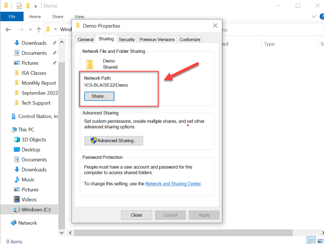Switch to Previous Versions tab
324x244 pixels.
[x=157, y=39]
